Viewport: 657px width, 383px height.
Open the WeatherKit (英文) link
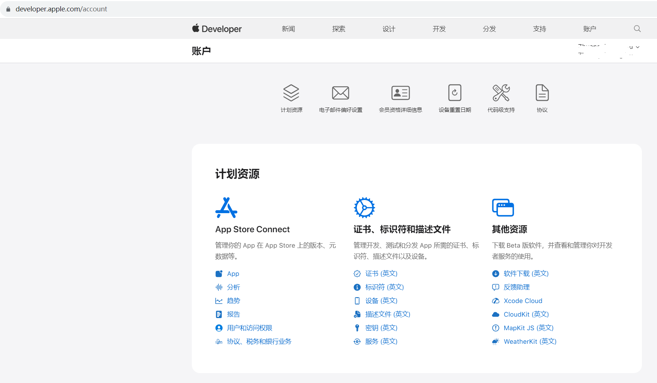tap(530, 342)
